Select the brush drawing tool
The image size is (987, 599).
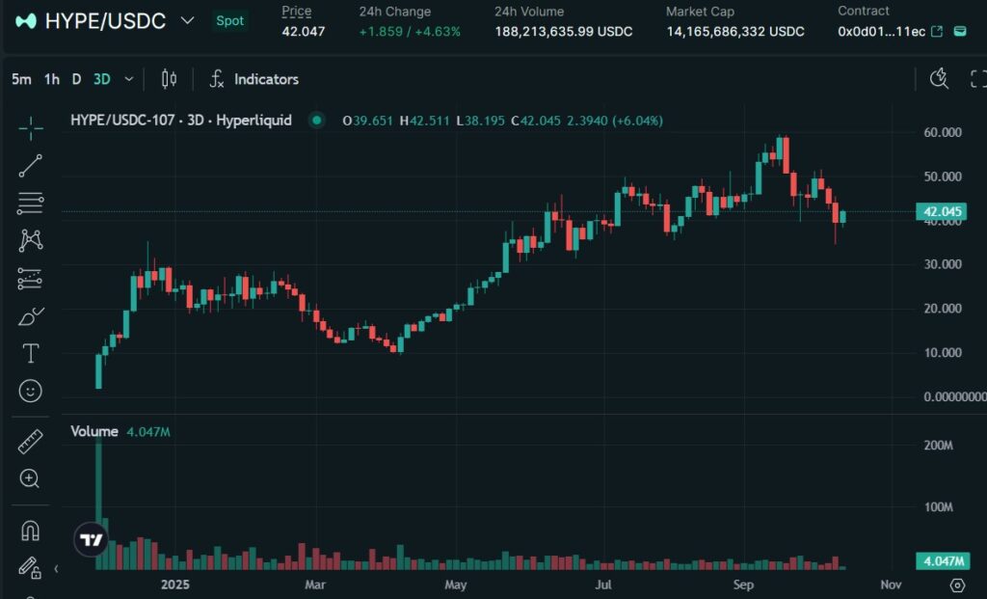tap(30, 316)
